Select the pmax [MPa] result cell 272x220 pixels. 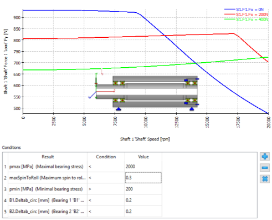click(x=48, y=167)
